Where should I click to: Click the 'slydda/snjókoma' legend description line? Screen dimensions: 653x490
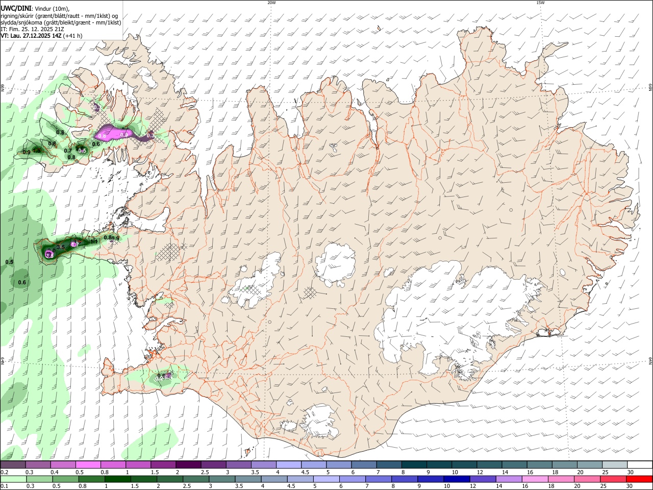click(61, 22)
